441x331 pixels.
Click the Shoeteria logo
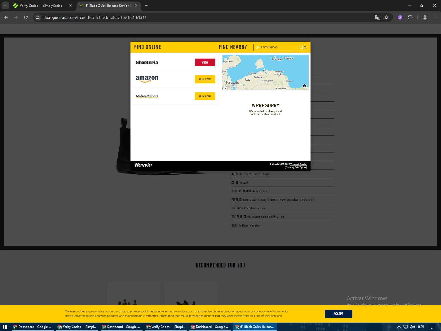pos(147,62)
